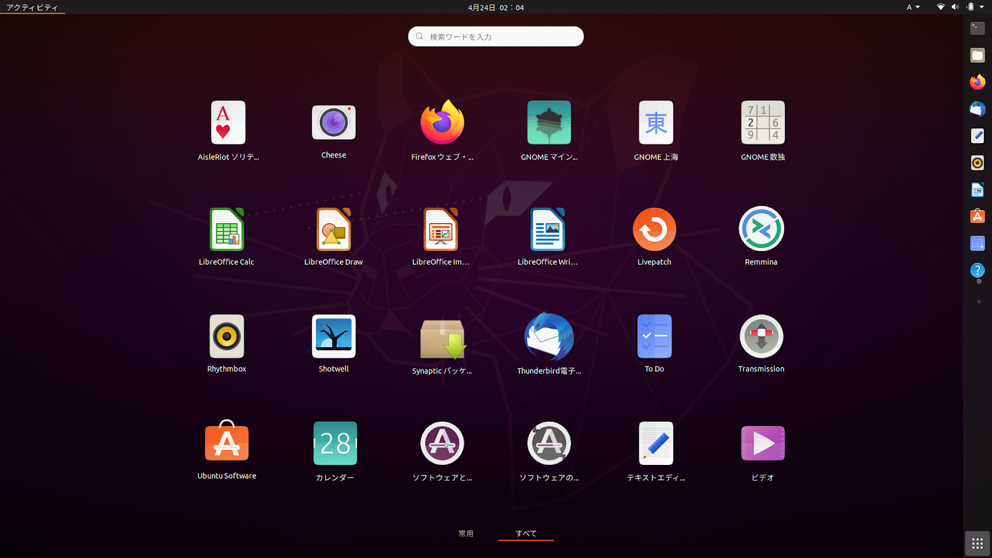Image resolution: width=992 pixels, height=558 pixels.
Task: Open LibreOffice Draw
Action: coord(334,229)
